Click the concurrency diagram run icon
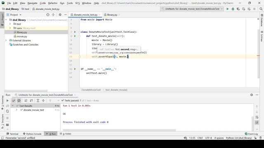 tap(249, 9)
